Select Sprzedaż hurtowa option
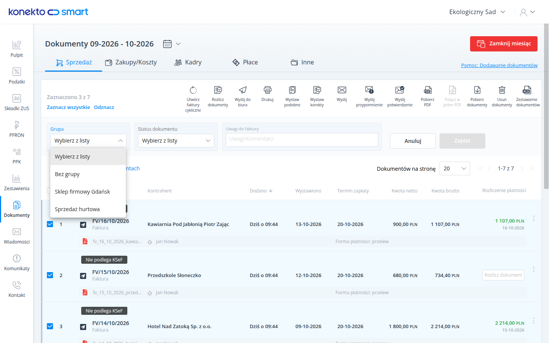The height and width of the screenshot is (343, 549). [88, 209]
